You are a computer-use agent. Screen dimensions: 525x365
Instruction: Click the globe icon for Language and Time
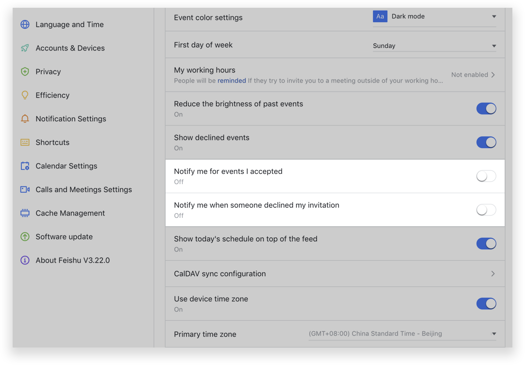(25, 24)
